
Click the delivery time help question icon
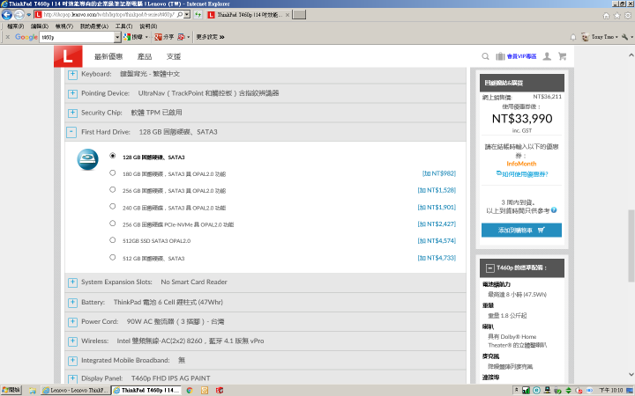click(x=554, y=210)
